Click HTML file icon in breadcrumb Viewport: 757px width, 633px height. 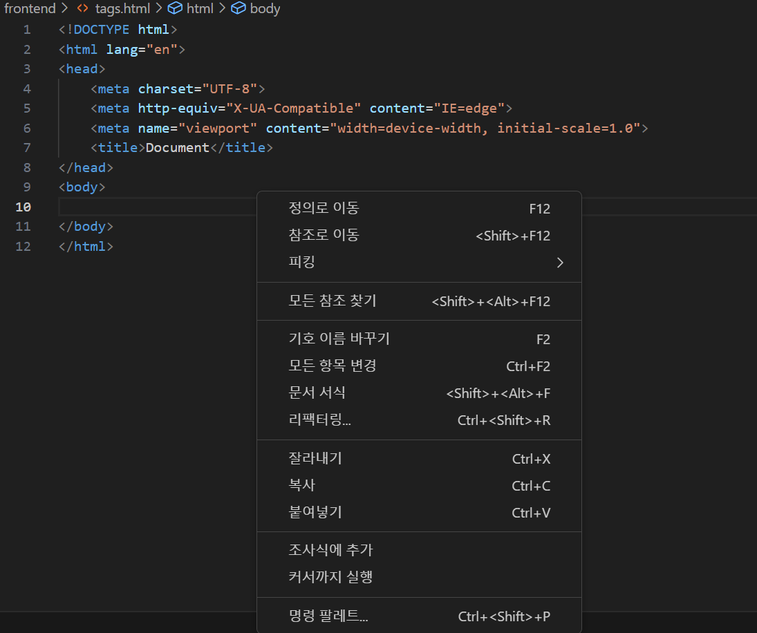(82, 8)
